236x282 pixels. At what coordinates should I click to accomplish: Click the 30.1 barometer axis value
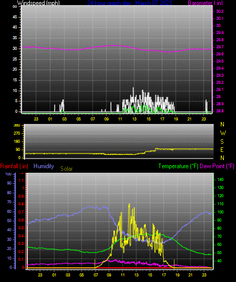pyautogui.click(x=220, y=18)
